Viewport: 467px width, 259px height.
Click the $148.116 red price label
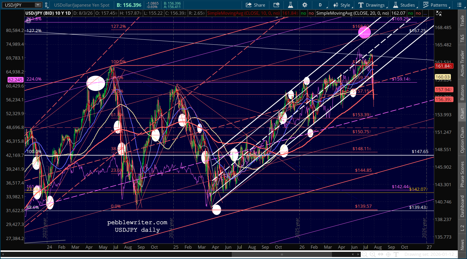pyautogui.click(x=362, y=148)
